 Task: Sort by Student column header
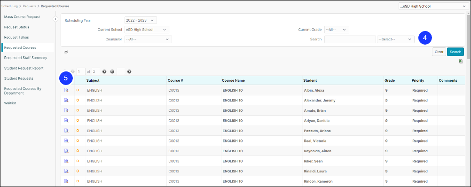pyautogui.click(x=310, y=80)
